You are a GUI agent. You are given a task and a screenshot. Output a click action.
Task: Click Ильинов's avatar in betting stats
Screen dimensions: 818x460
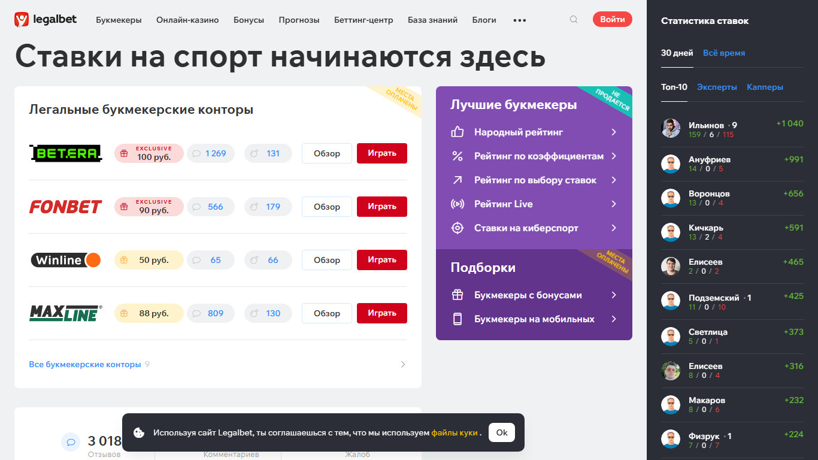click(x=671, y=128)
